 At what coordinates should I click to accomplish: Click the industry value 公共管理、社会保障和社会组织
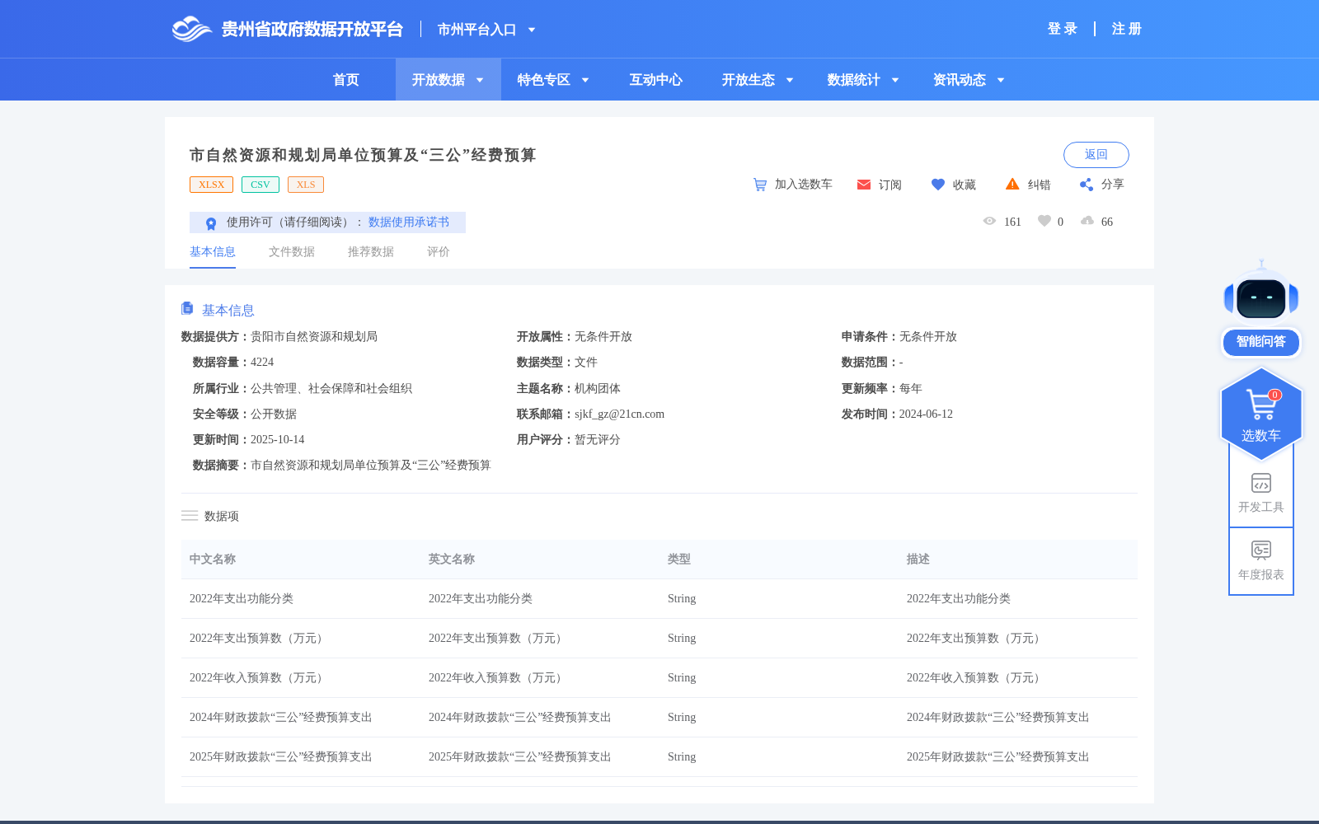(x=331, y=389)
